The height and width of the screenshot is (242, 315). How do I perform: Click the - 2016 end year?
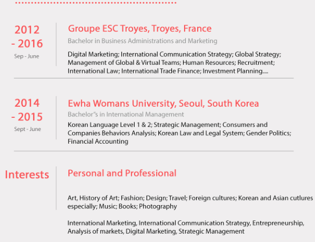tap(27, 44)
